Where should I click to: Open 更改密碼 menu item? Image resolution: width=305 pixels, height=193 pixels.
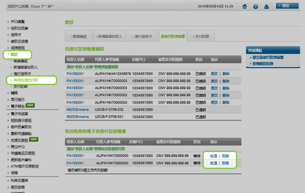click(17, 187)
